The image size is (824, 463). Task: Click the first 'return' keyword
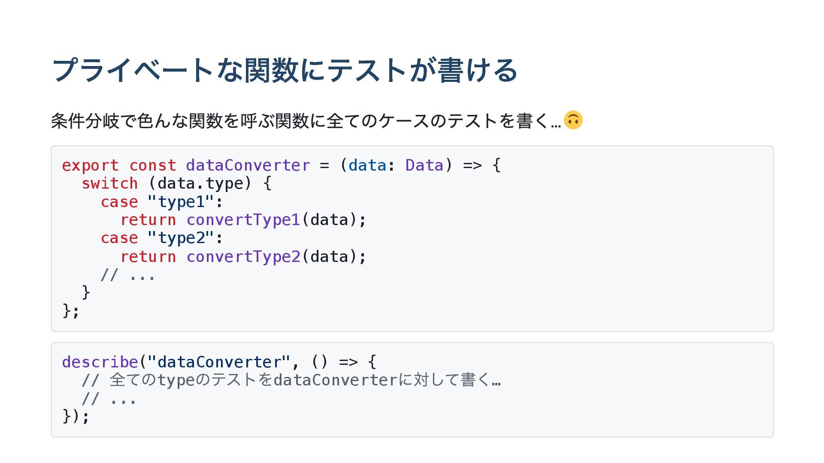[x=148, y=220]
